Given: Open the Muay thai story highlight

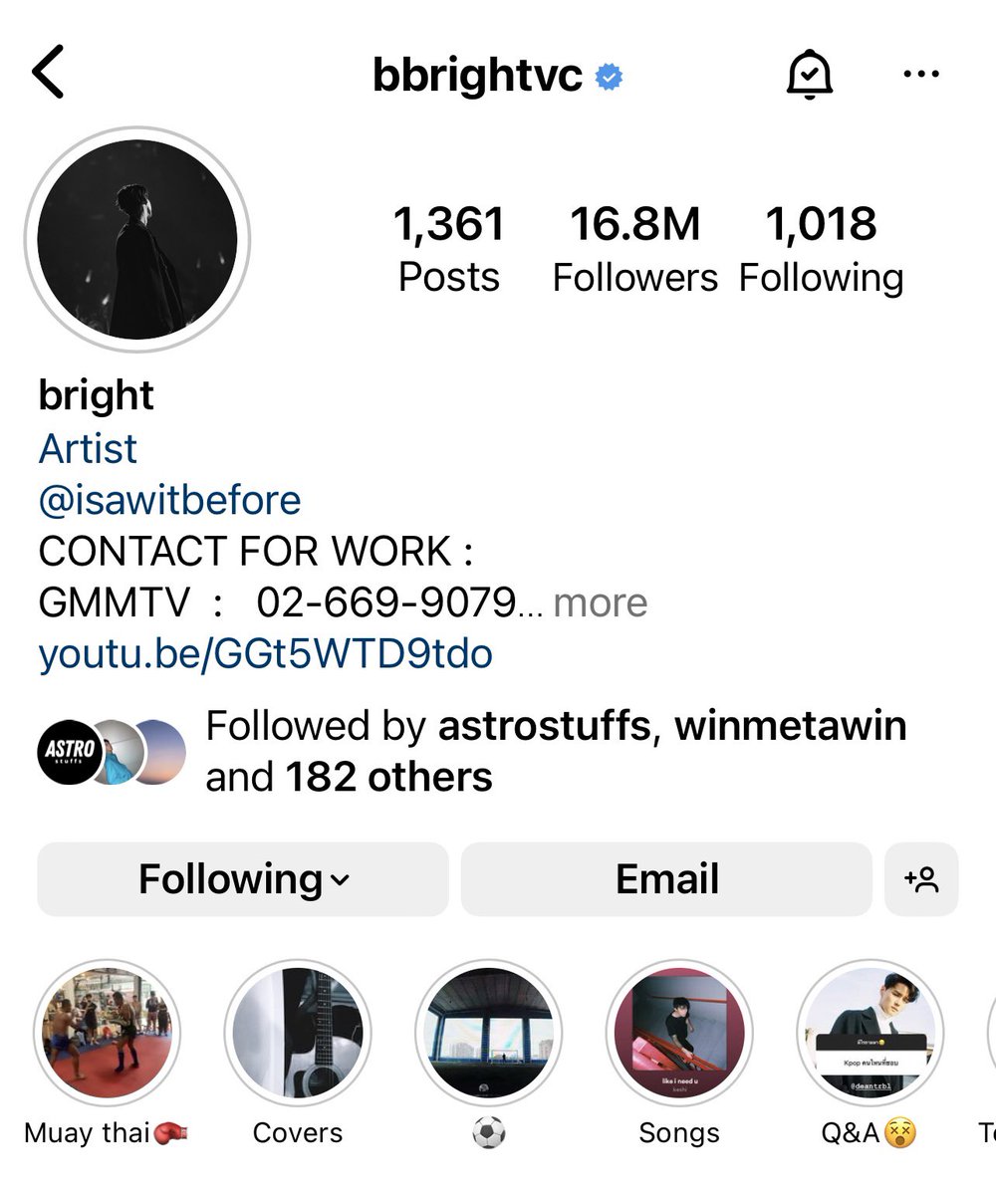Looking at the screenshot, I should tap(107, 1035).
